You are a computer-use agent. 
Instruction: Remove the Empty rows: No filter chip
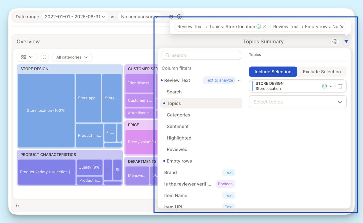click(x=342, y=27)
